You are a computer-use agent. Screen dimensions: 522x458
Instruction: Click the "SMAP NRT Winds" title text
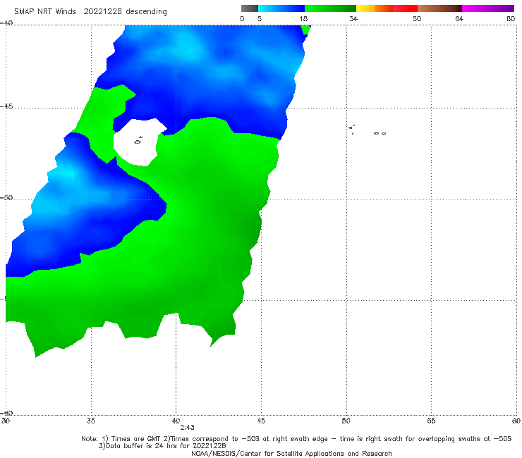45,11
